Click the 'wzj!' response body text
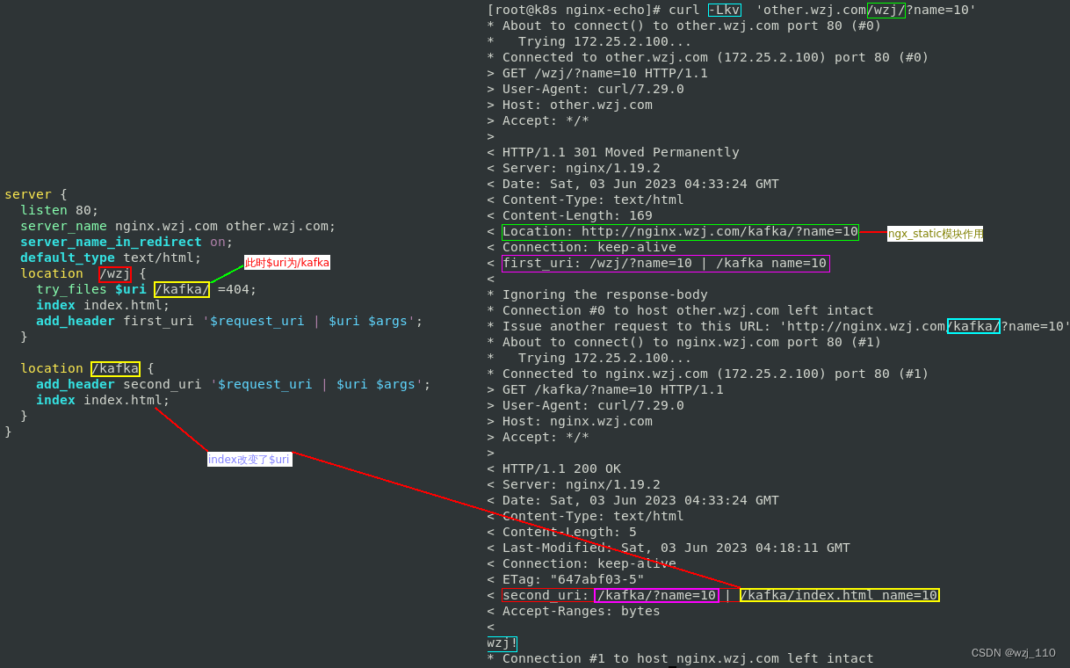The image size is (1070, 668). 502,643
